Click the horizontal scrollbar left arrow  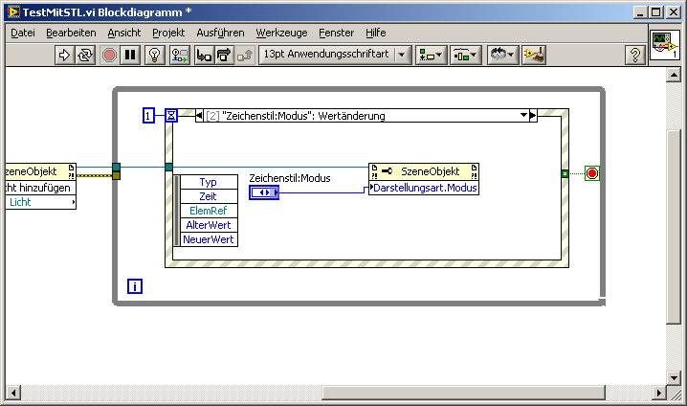click(13, 393)
